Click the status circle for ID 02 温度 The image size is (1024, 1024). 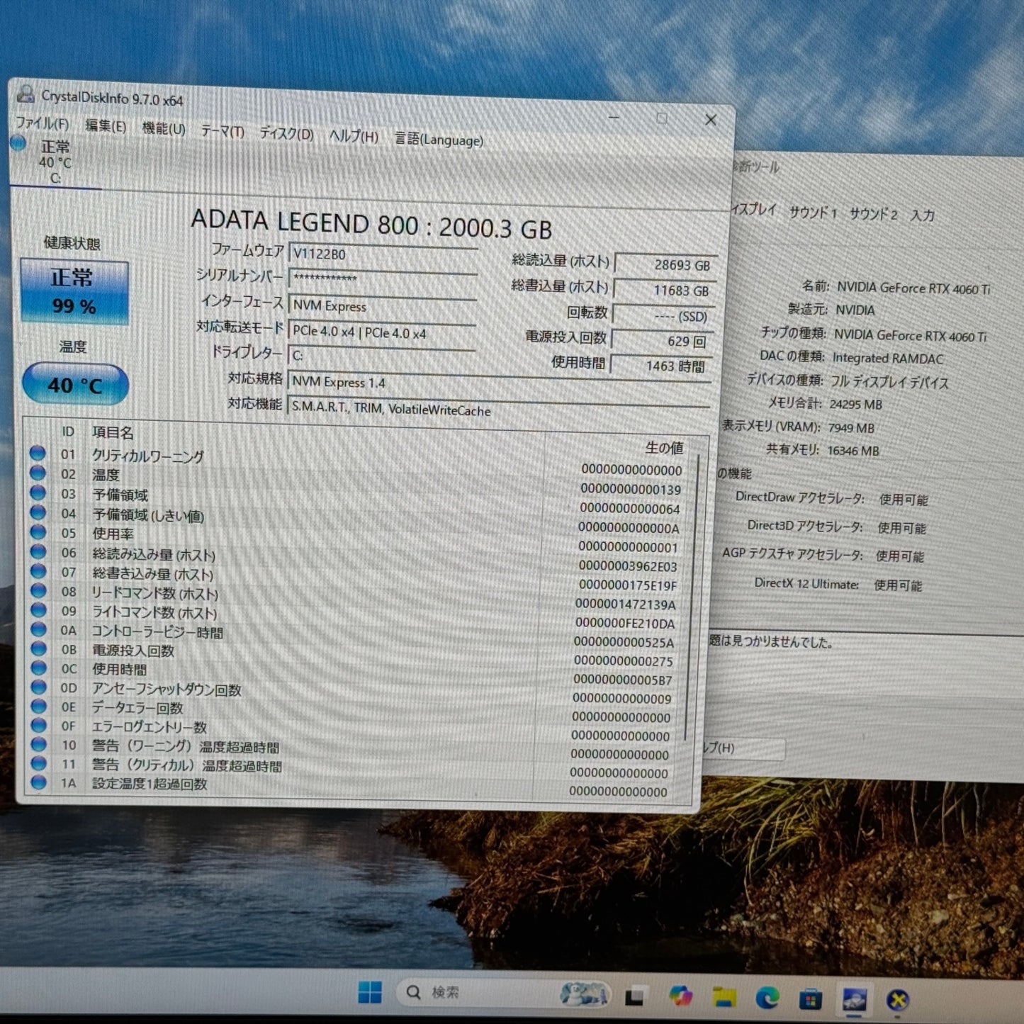pyautogui.click(x=38, y=473)
